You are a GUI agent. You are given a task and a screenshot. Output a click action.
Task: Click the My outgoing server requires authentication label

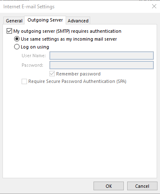tap(67, 31)
